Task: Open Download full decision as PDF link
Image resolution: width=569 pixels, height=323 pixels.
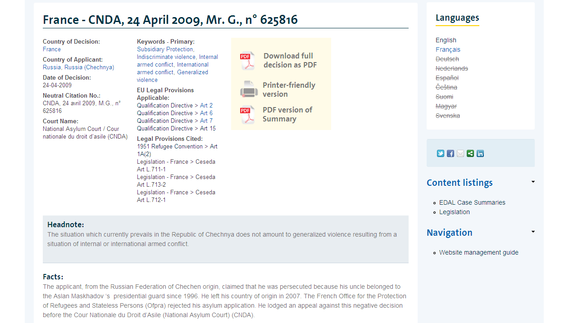Action: click(290, 60)
